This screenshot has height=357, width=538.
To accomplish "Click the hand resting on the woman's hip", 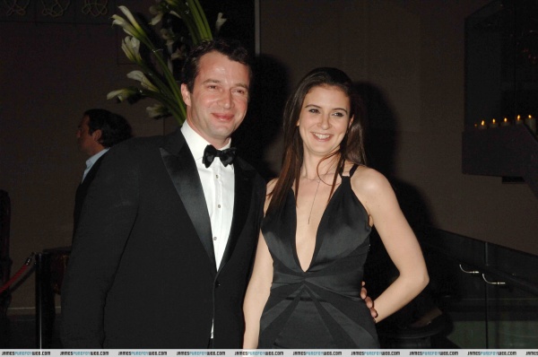I will pos(369,301).
